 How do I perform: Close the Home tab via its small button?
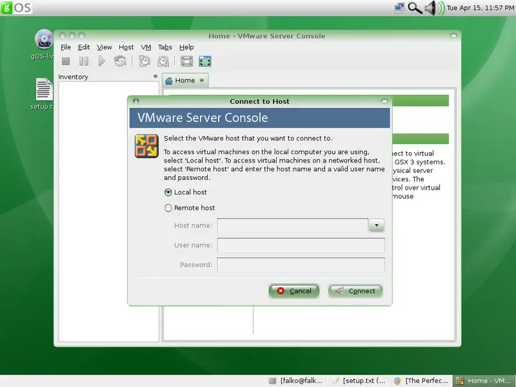tap(202, 80)
